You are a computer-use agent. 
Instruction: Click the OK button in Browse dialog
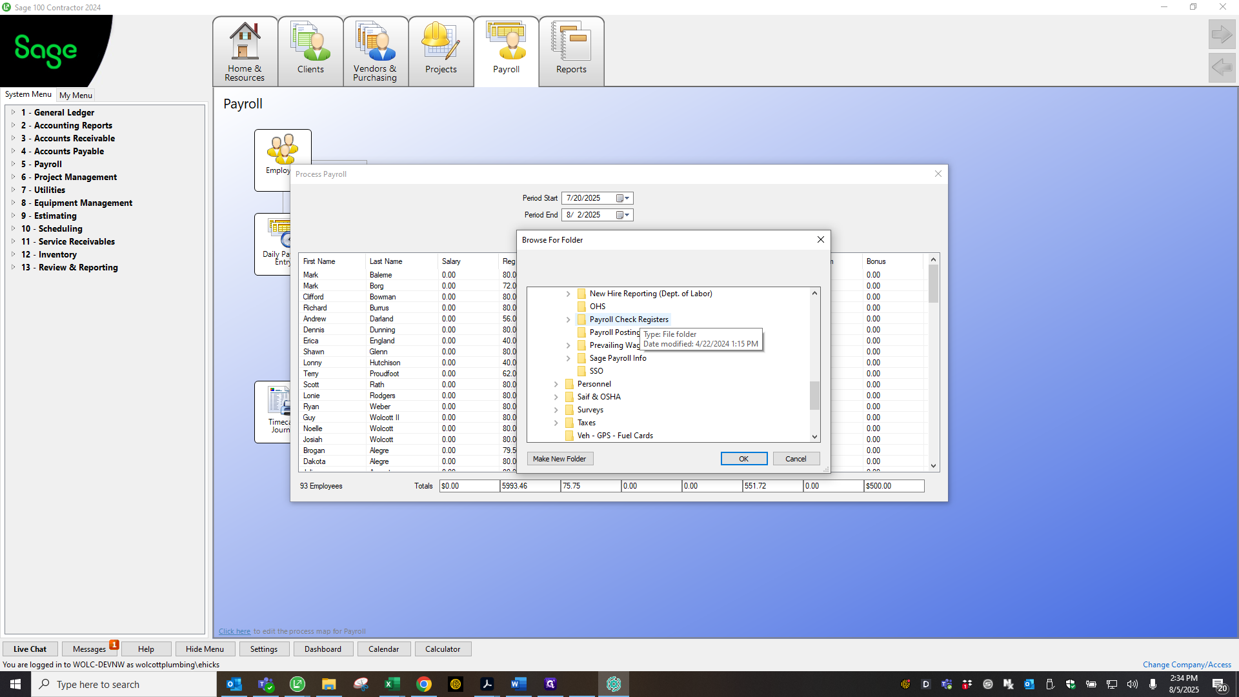click(x=744, y=459)
